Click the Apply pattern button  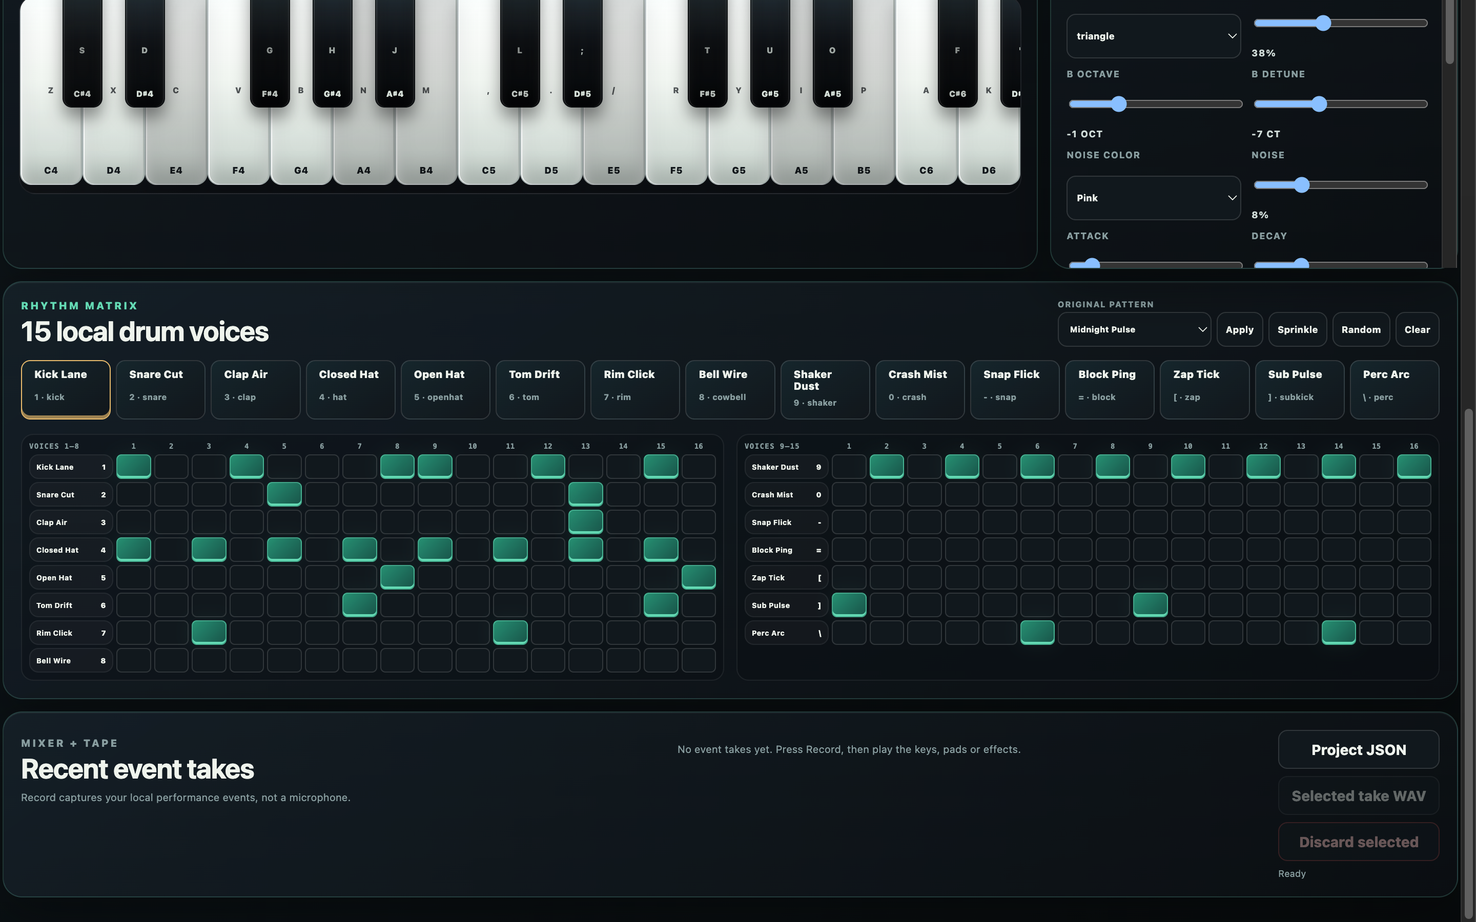click(x=1239, y=329)
